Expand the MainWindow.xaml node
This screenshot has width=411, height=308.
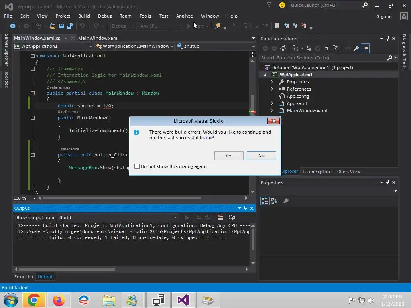272,111
